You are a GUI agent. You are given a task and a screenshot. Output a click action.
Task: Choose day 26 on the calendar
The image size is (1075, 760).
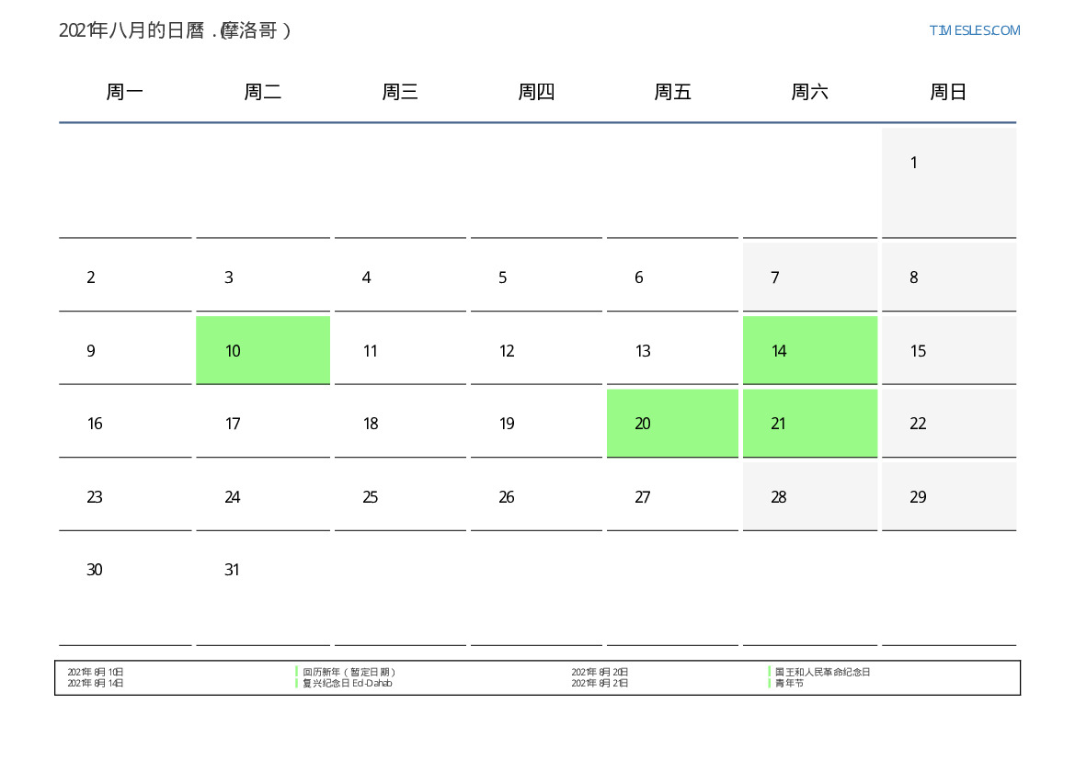click(x=537, y=496)
